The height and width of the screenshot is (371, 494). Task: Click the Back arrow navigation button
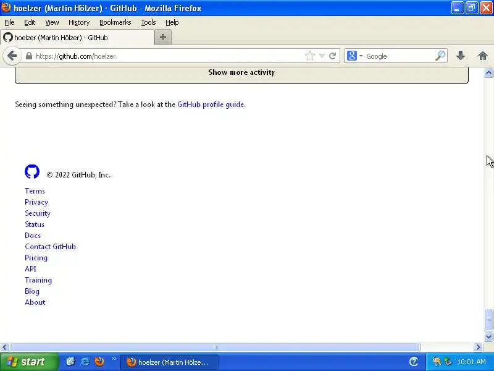(x=12, y=56)
